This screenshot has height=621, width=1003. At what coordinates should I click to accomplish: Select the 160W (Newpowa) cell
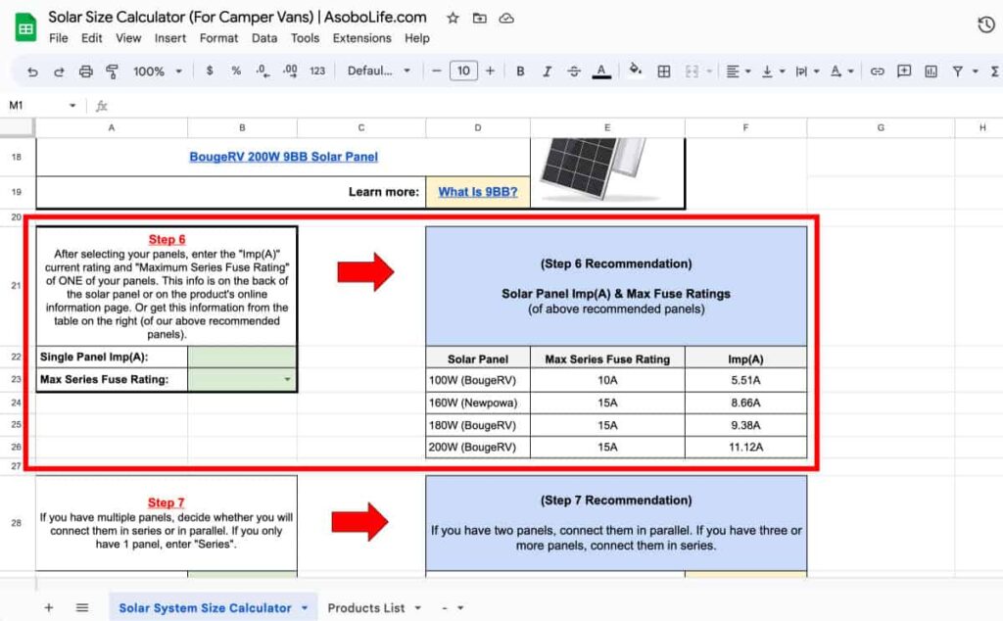[478, 403]
